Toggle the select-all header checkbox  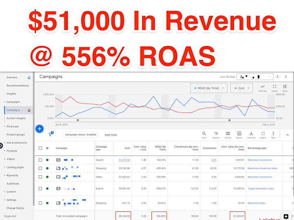click(40, 148)
